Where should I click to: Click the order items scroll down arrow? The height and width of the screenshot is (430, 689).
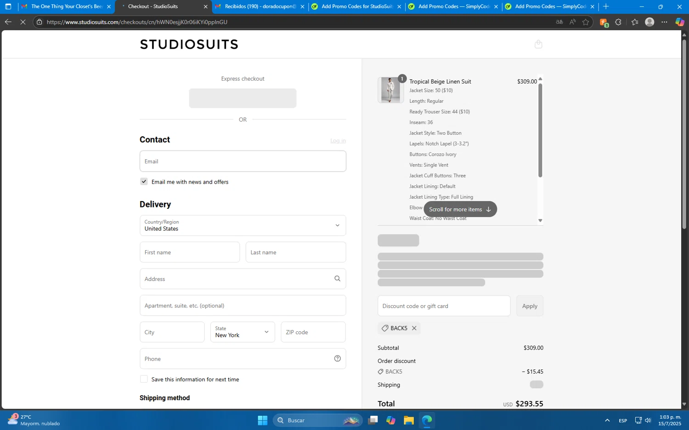click(x=540, y=221)
